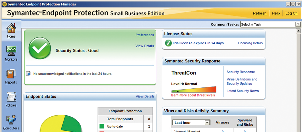
Task: Open Virus Definitions and Security Updates link
Action: [x=242, y=81]
